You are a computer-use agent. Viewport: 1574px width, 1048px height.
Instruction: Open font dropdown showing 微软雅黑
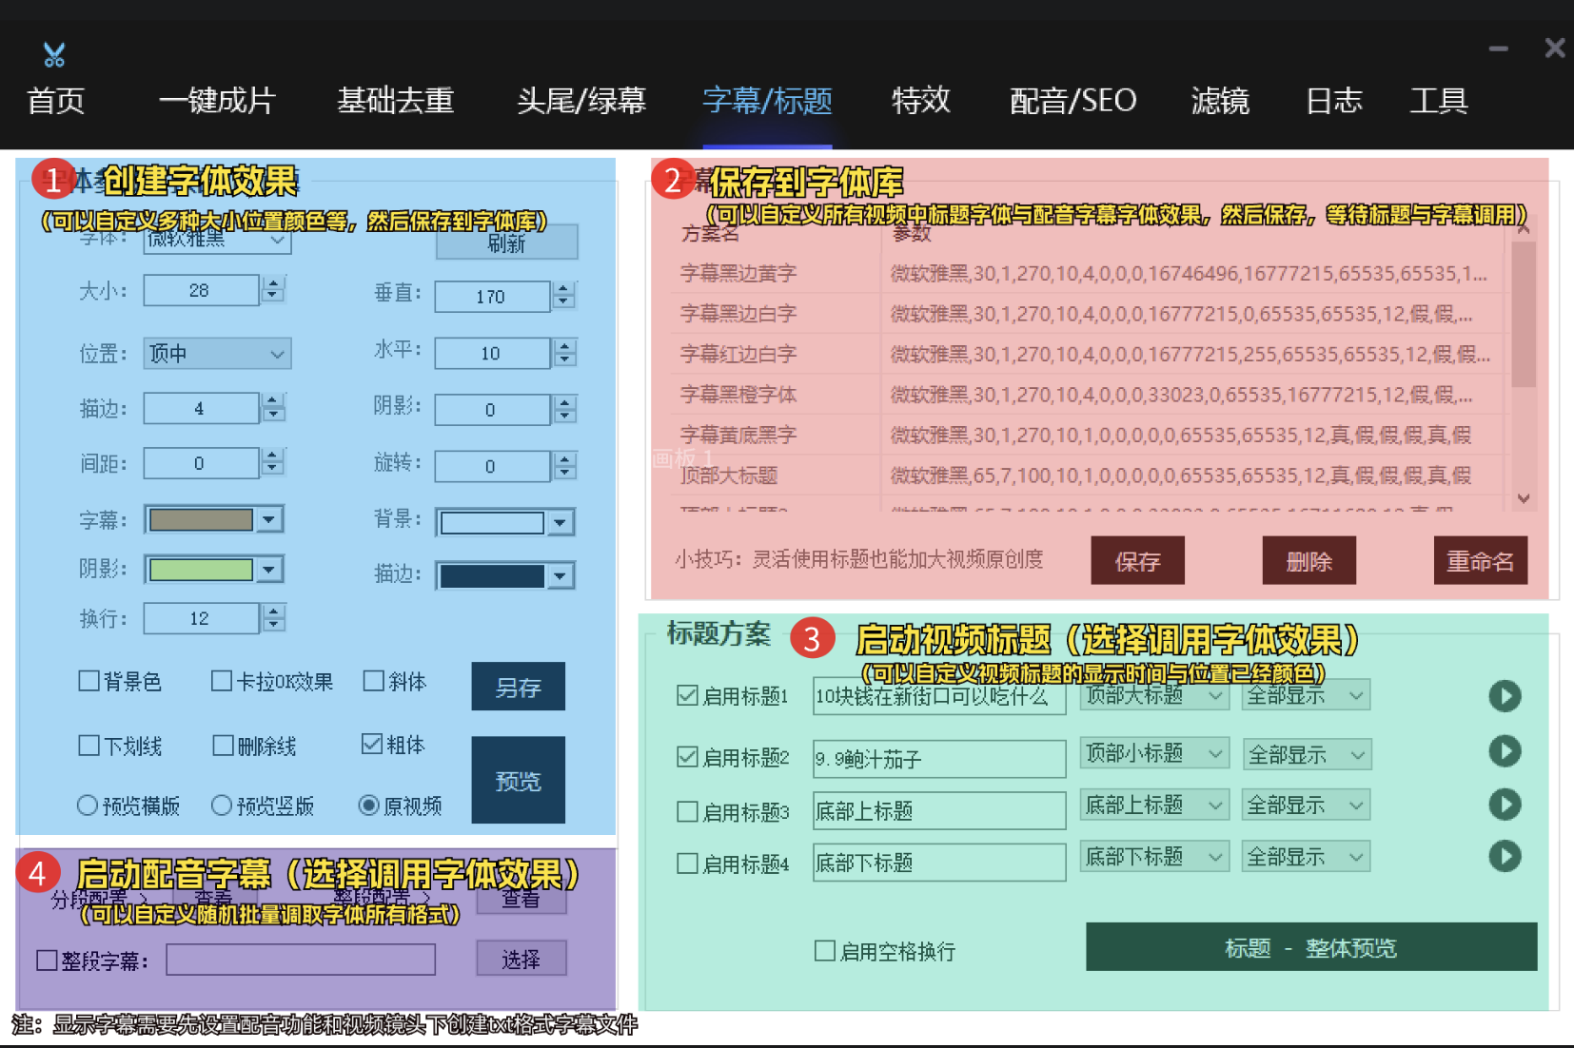click(217, 240)
